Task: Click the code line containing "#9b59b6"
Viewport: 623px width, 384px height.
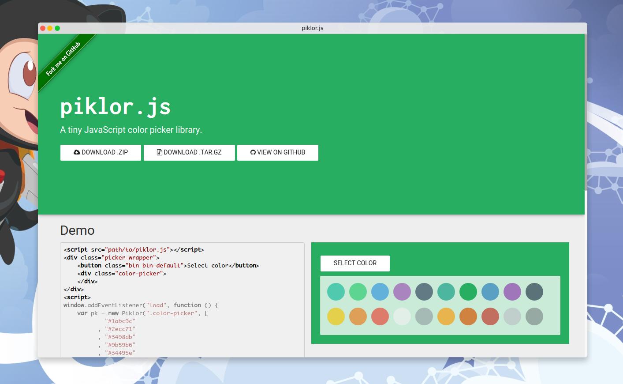Action: tap(117, 345)
